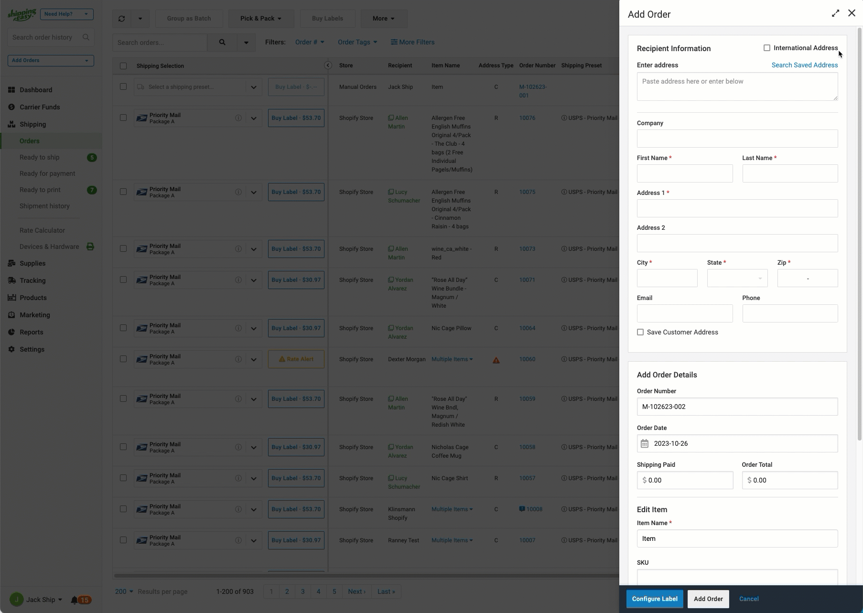Image resolution: width=863 pixels, height=613 pixels.
Task: Click the Supplies icon in sidebar
Action: 11,263
